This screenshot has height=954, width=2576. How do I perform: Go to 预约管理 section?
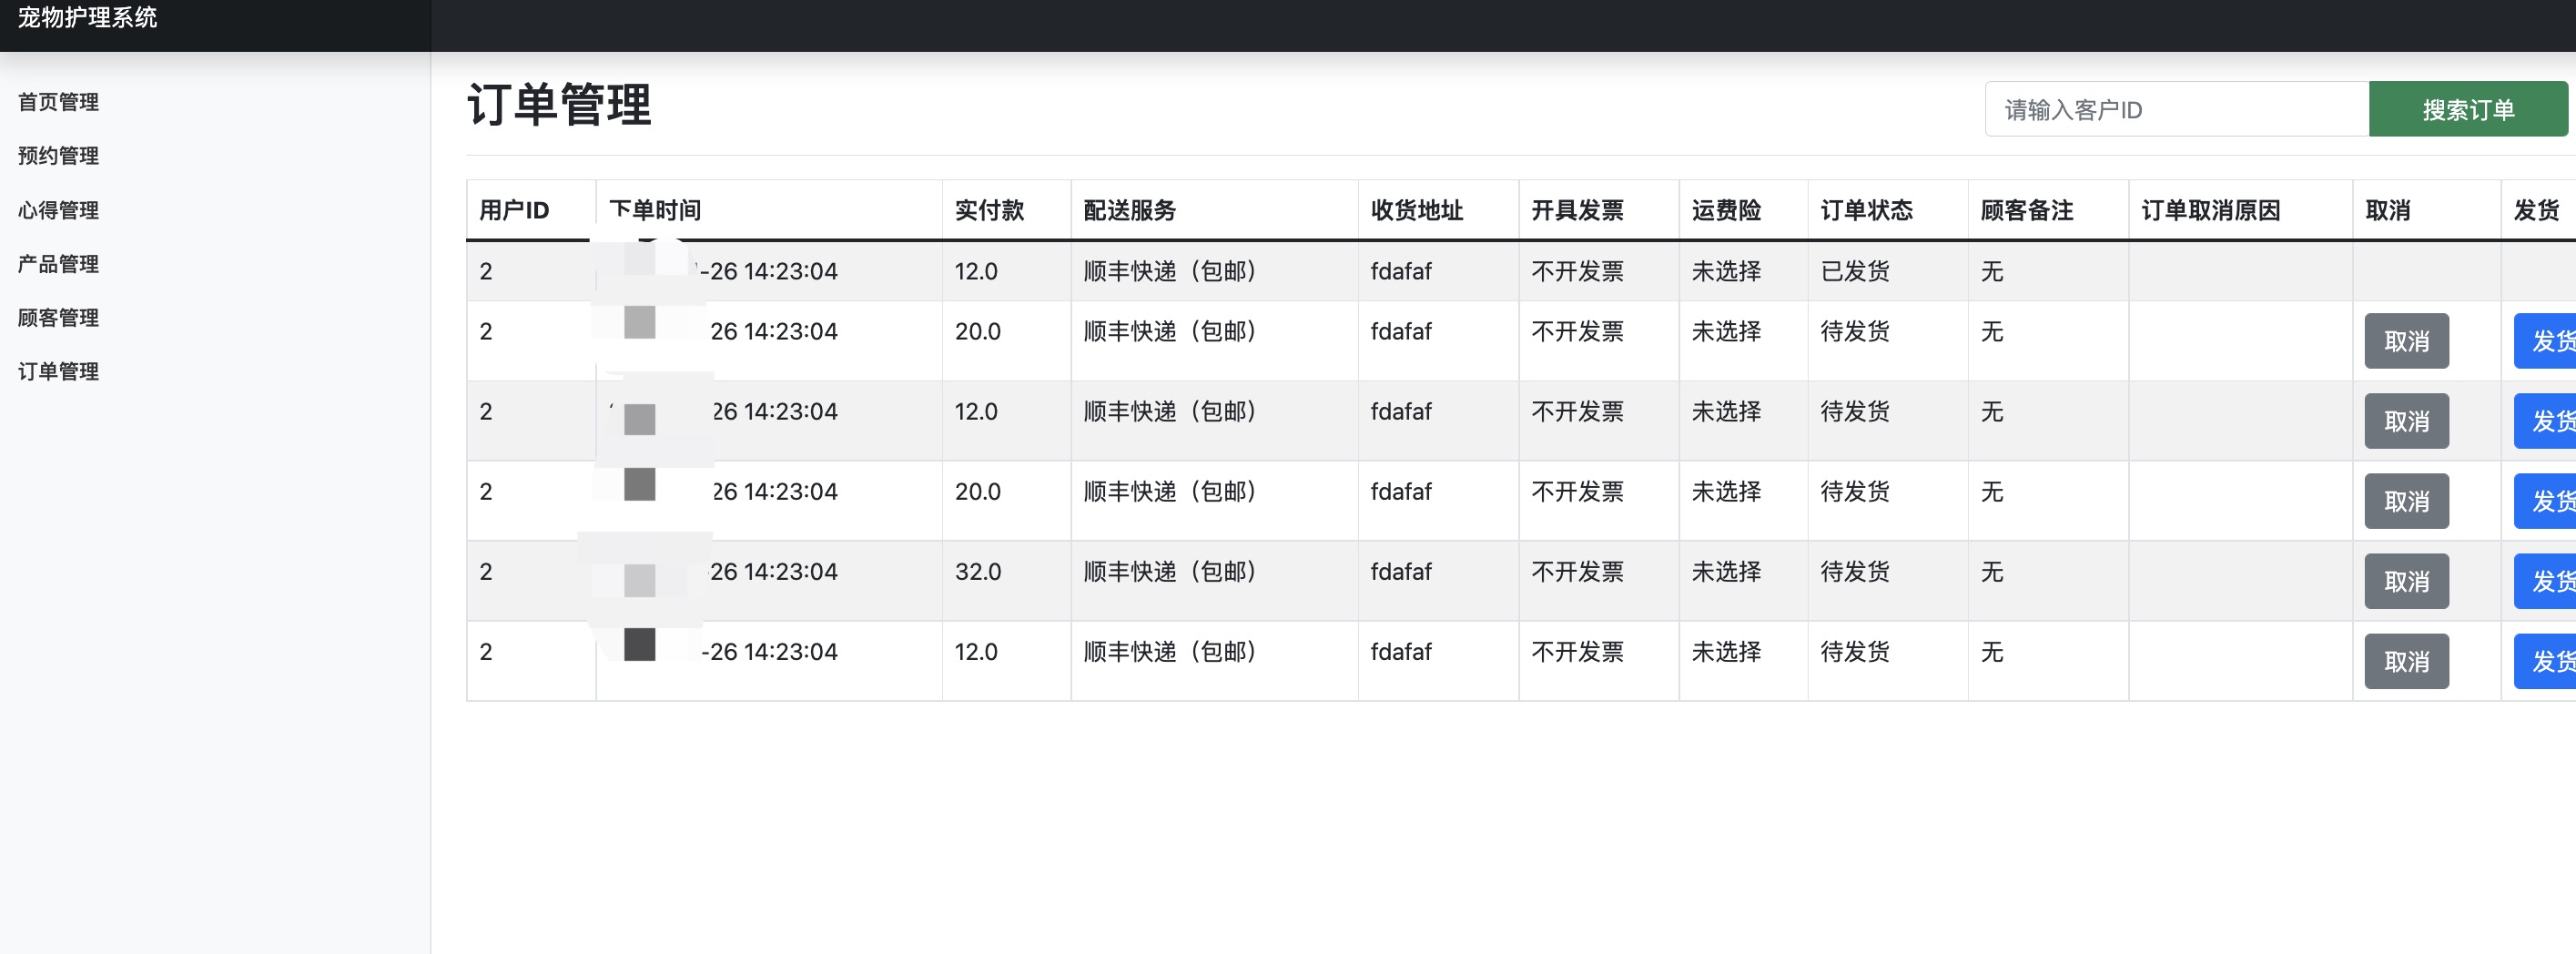click(58, 156)
